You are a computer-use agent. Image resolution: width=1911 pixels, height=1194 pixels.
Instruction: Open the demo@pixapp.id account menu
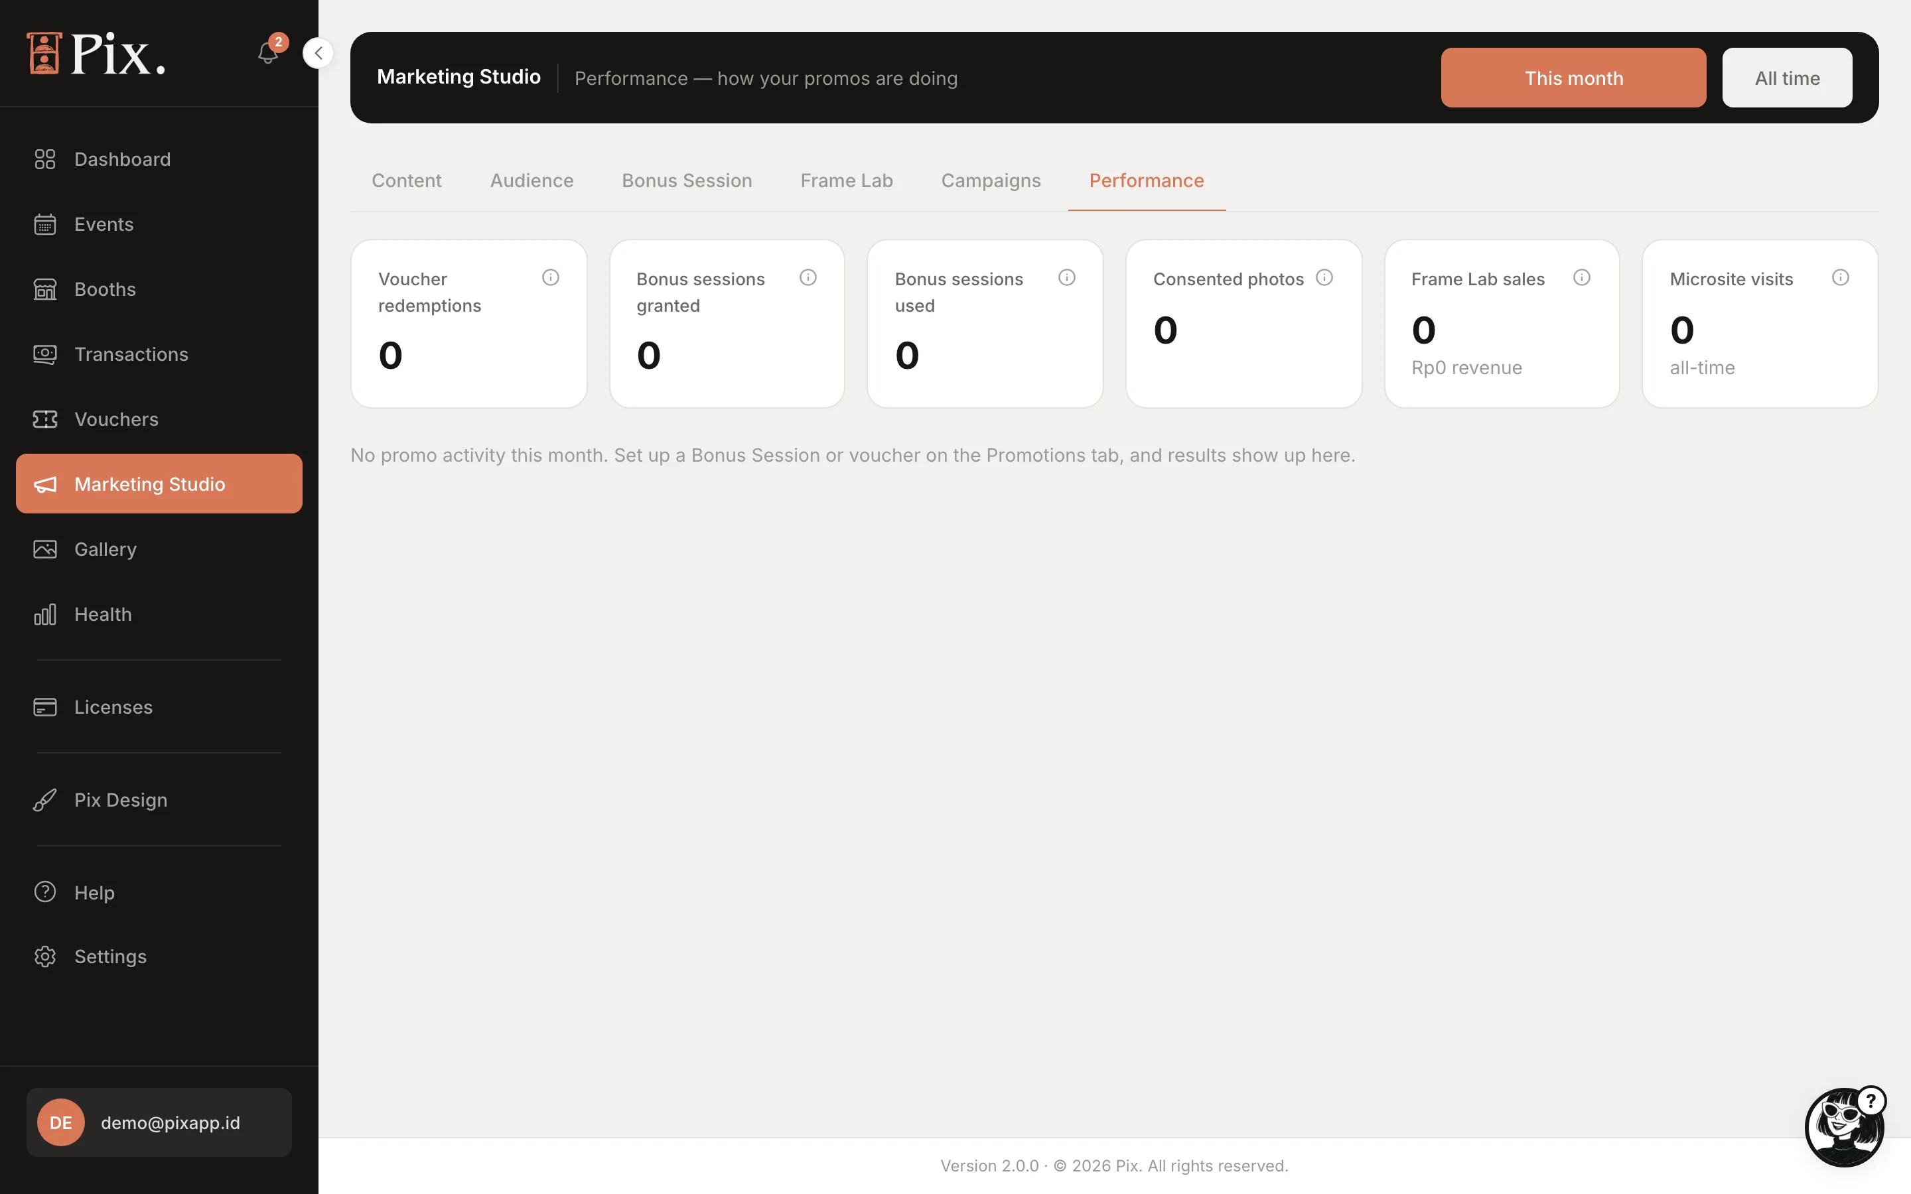159,1122
